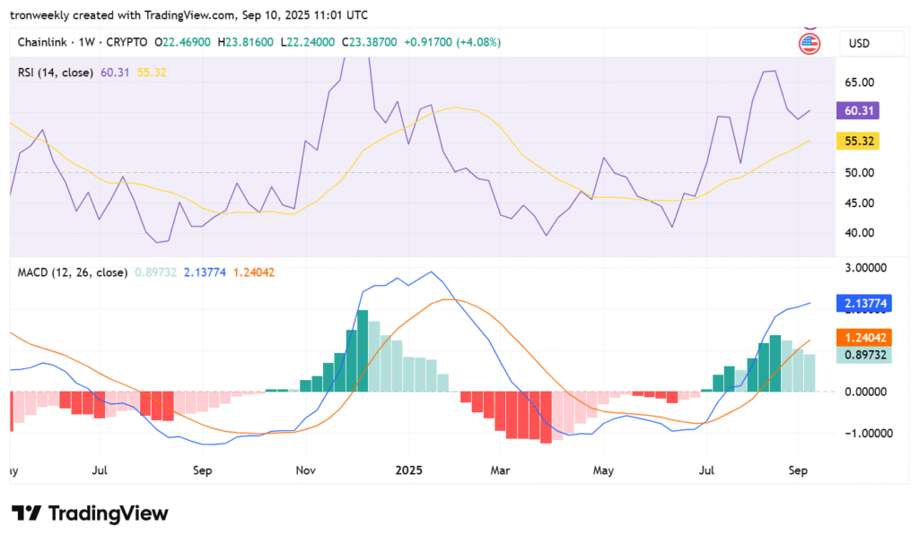The height and width of the screenshot is (543, 919).
Task: Click signal value 1.24042 in legend
Action: pos(253,272)
